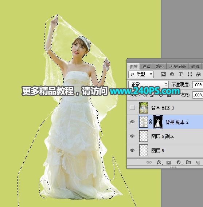The height and width of the screenshot is (207, 203).
Task: Select the 背景 副本 3 layer thumbnail
Action: pyautogui.click(x=144, y=108)
